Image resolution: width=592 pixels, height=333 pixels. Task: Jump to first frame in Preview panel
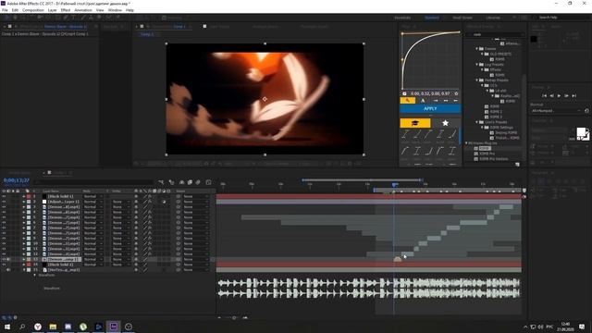pyautogui.click(x=545, y=96)
